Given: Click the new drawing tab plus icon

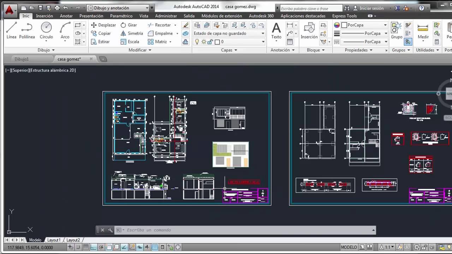Looking at the screenshot, I should 103,59.
